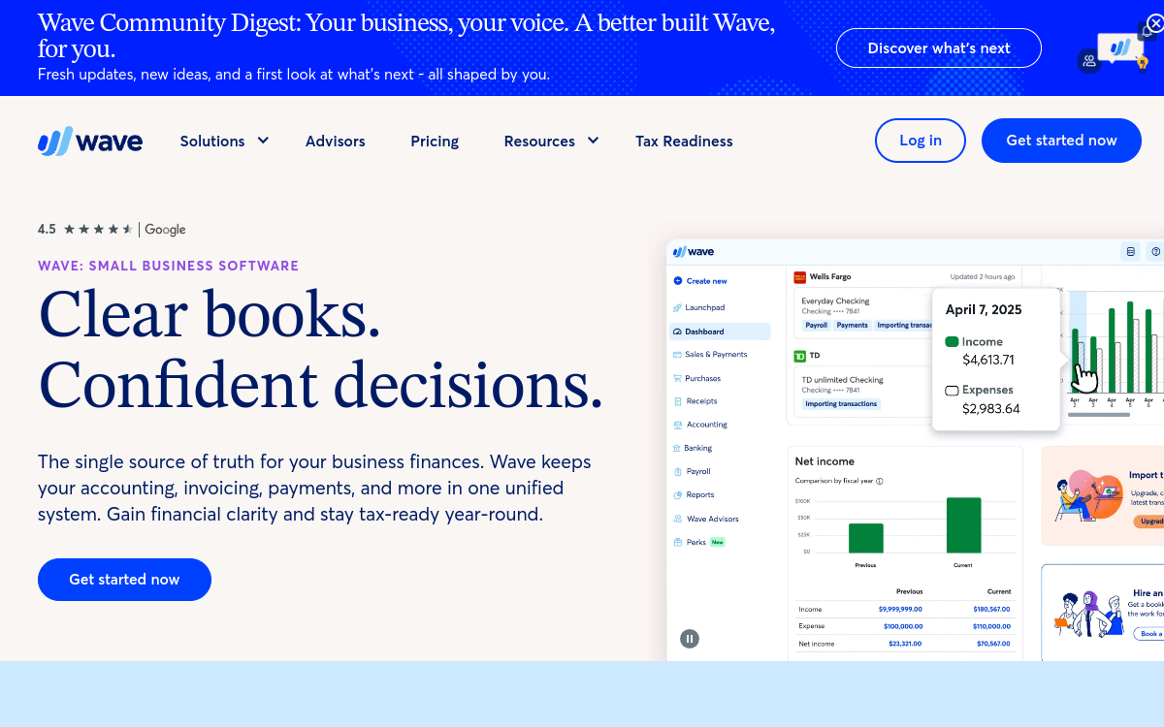
Task: Click the Wave speech bubble graphic in the banner
Action: coord(1121,47)
